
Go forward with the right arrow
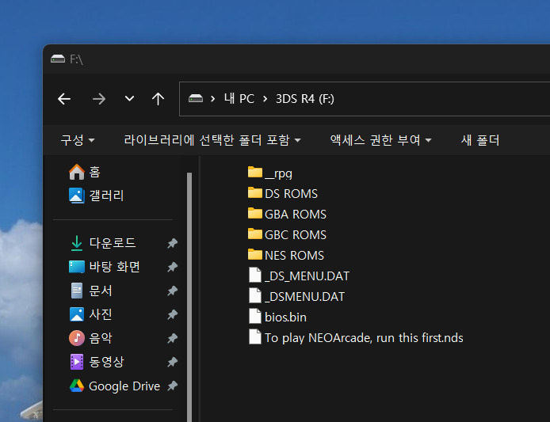click(99, 99)
